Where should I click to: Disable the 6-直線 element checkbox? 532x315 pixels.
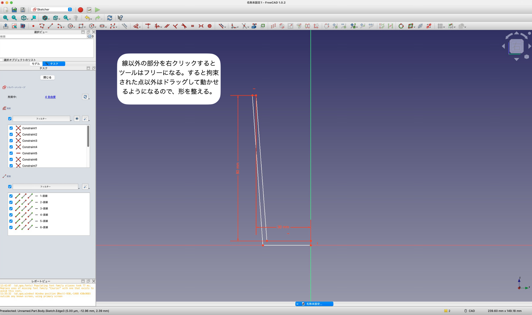pos(11,227)
